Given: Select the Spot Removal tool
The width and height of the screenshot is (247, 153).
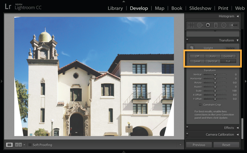Looking at the screenshot, I should [200, 25].
